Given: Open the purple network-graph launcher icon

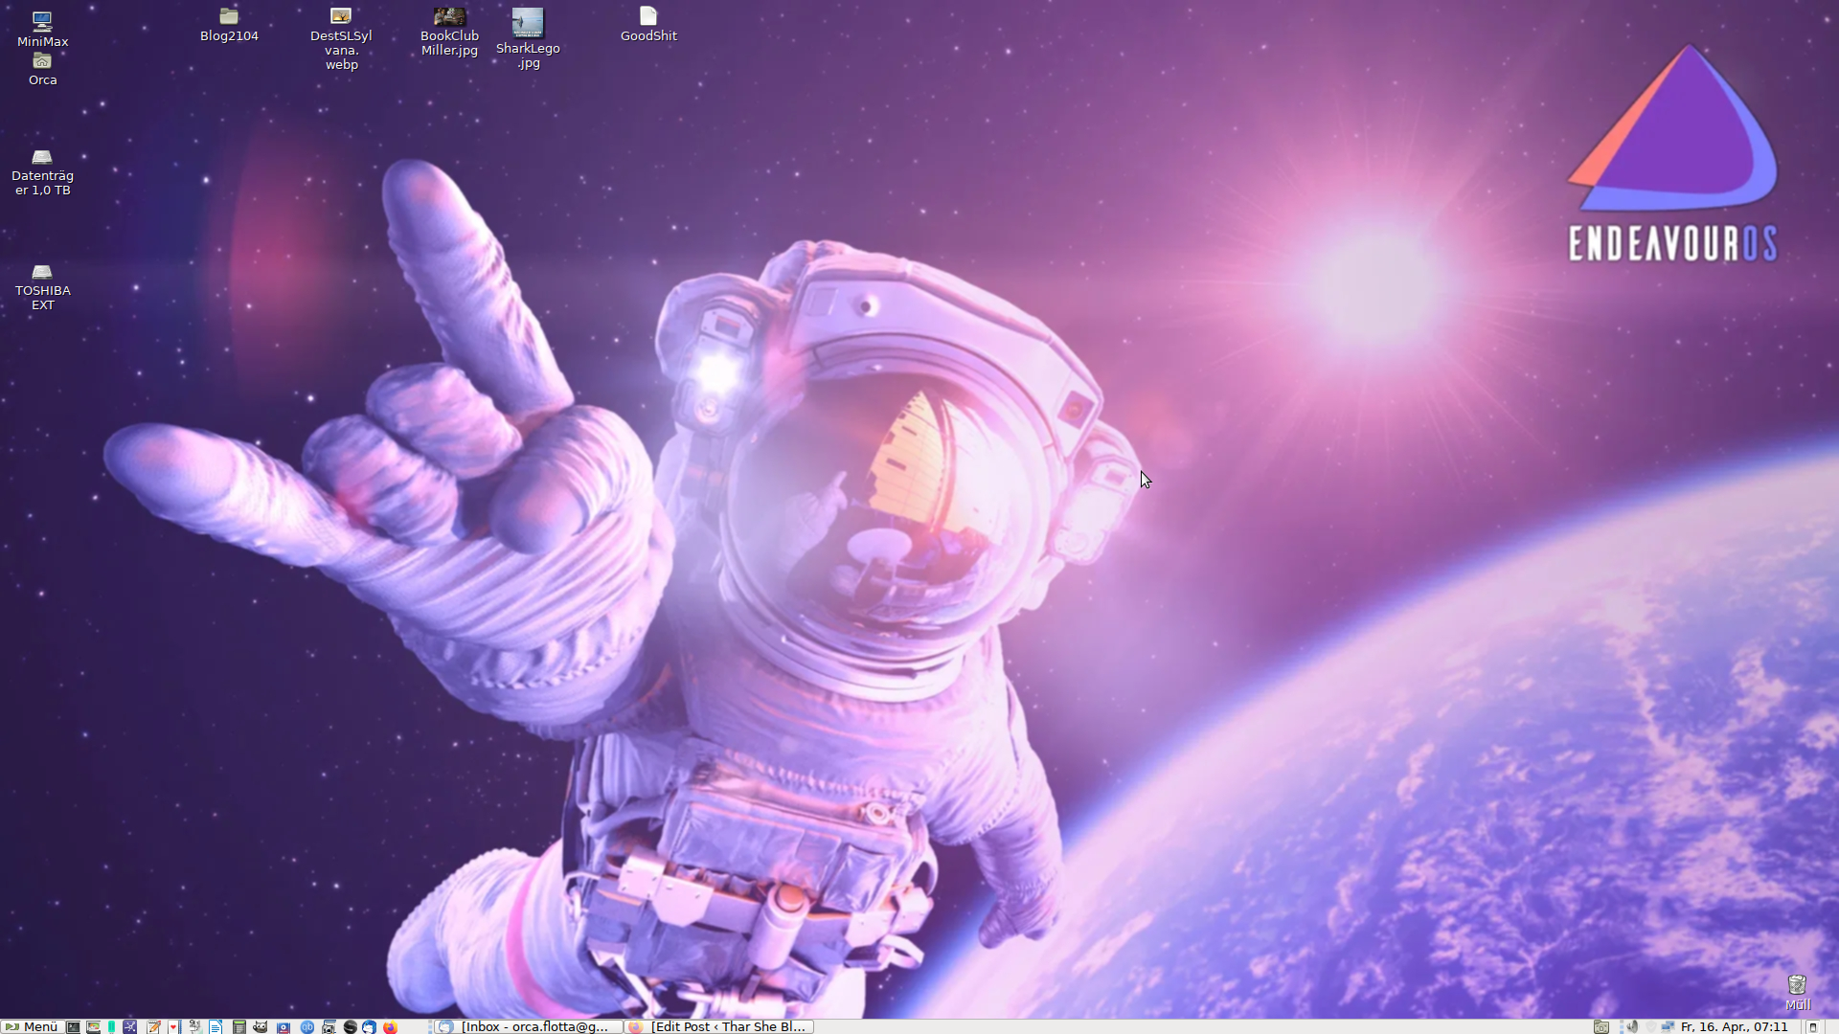Looking at the screenshot, I should [x=129, y=1026].
